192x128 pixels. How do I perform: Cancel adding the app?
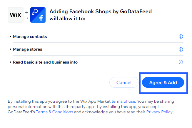[124, 82]
